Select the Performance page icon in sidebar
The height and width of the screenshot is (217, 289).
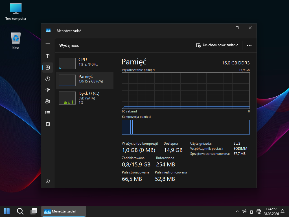pyautogui.click(x=48, y=68)
